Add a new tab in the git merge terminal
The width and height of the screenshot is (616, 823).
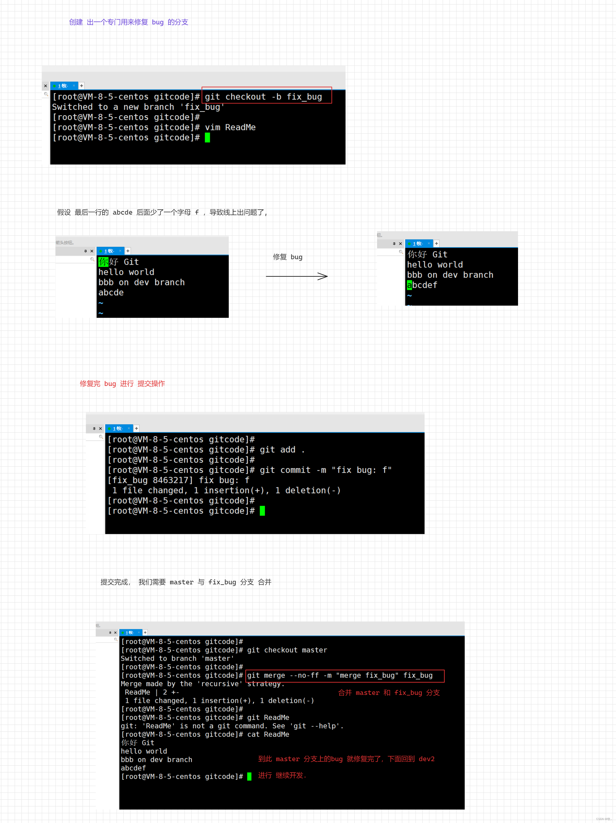[x=145, y=633]
